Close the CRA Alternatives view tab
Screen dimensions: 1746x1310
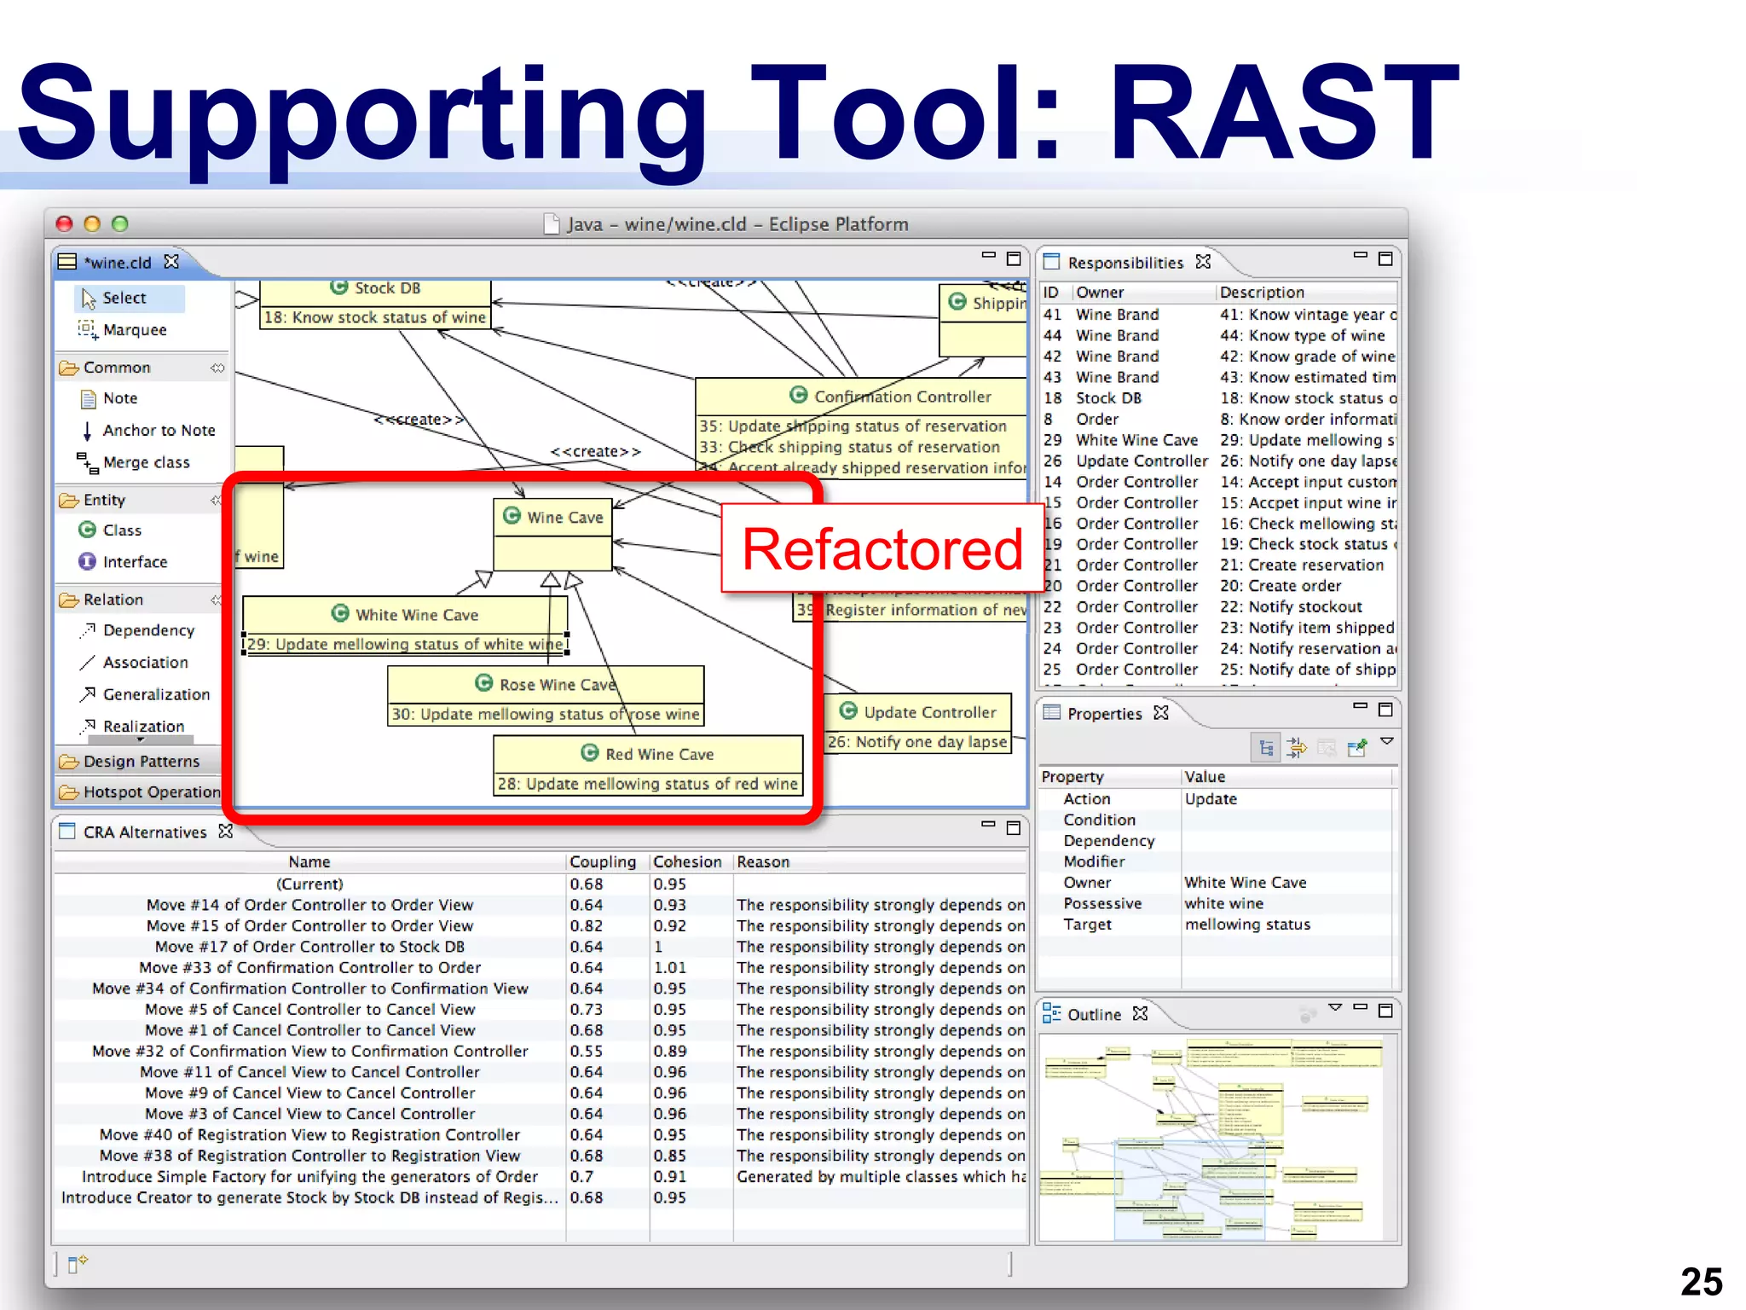click(225, 830)
